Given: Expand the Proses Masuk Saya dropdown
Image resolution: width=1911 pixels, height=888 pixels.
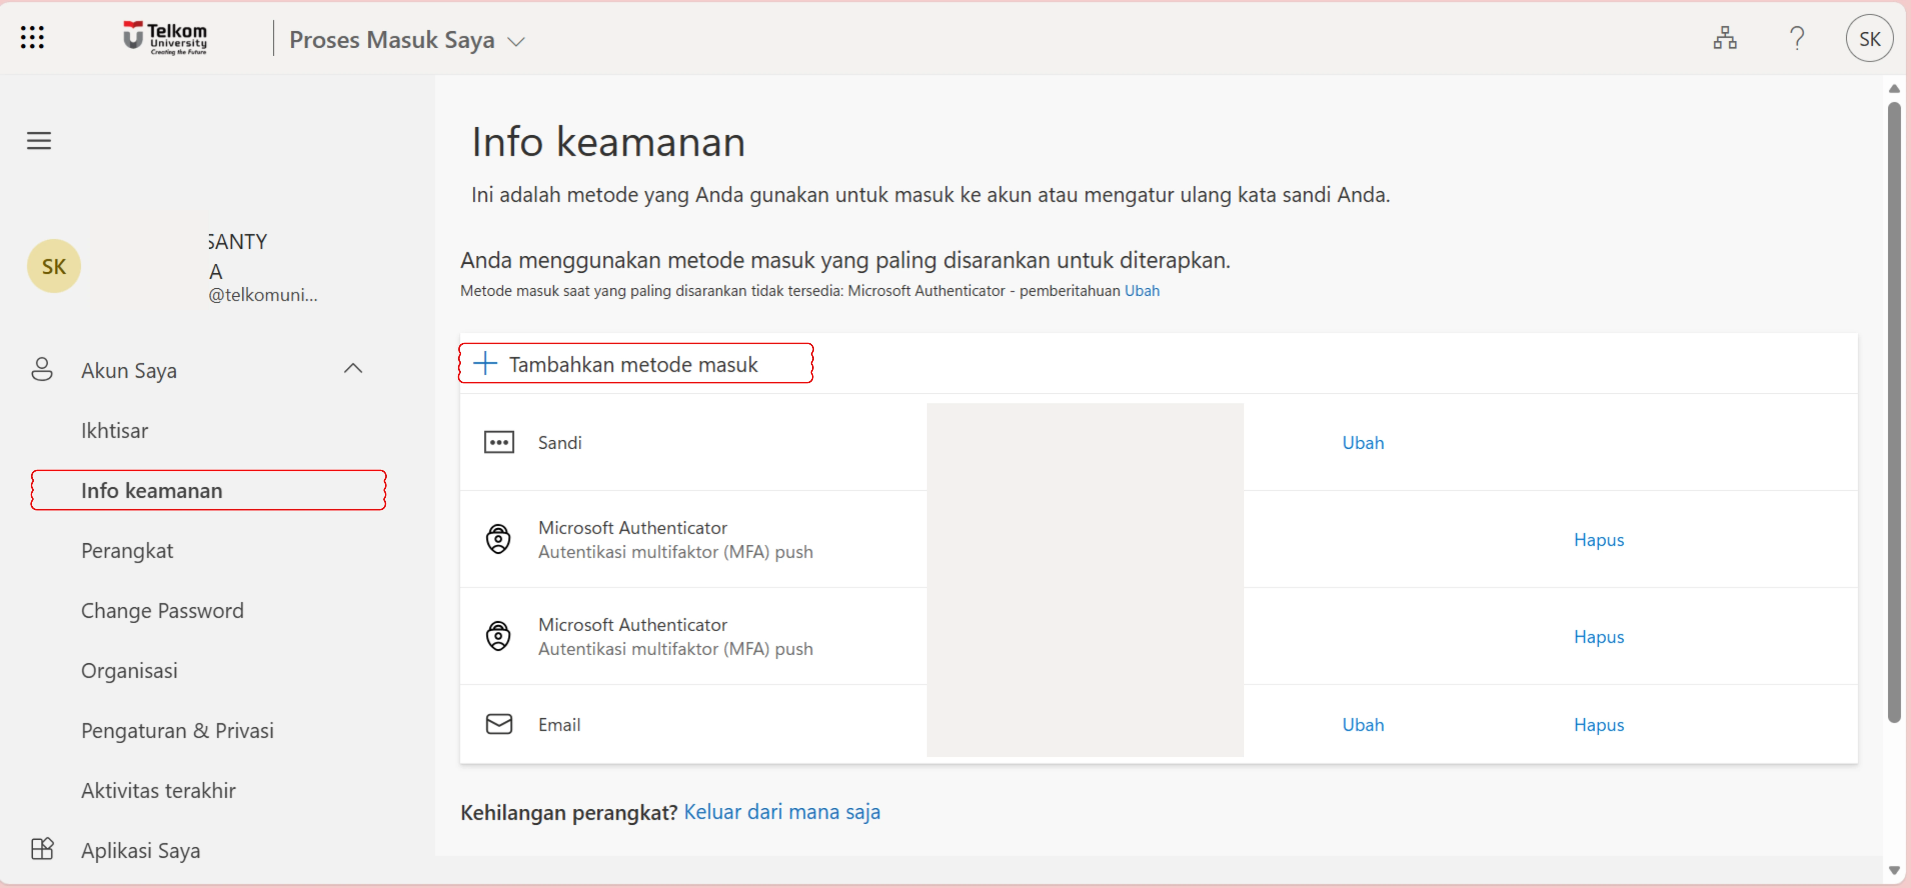Looking at the screenshot, I should [x=407, y=40].
